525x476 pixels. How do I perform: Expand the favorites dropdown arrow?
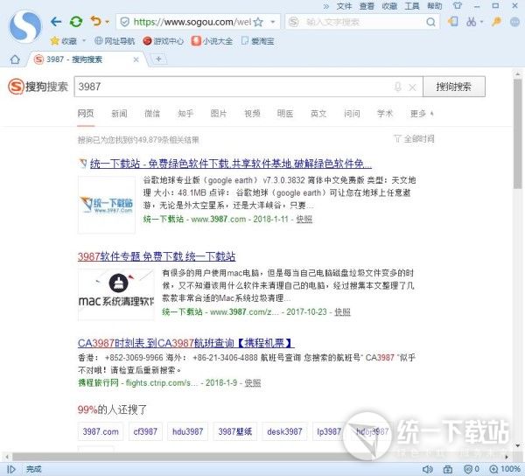point(84,41)
